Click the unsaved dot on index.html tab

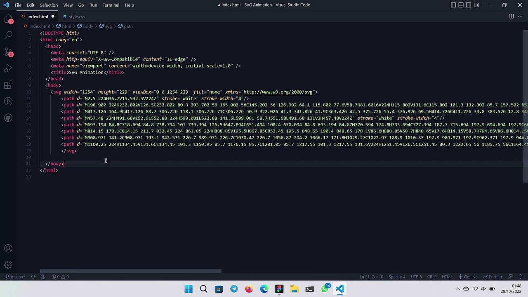(53, 16)
